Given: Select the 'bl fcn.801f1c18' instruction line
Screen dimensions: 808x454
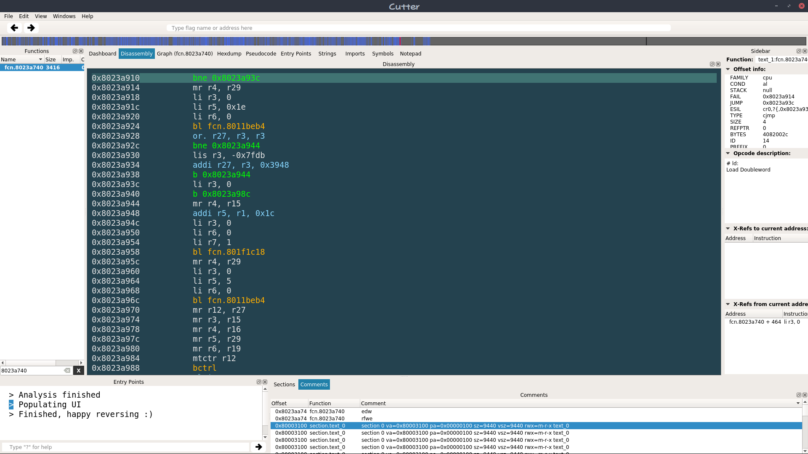Looking at the screenshot, I should coord(404,252).
